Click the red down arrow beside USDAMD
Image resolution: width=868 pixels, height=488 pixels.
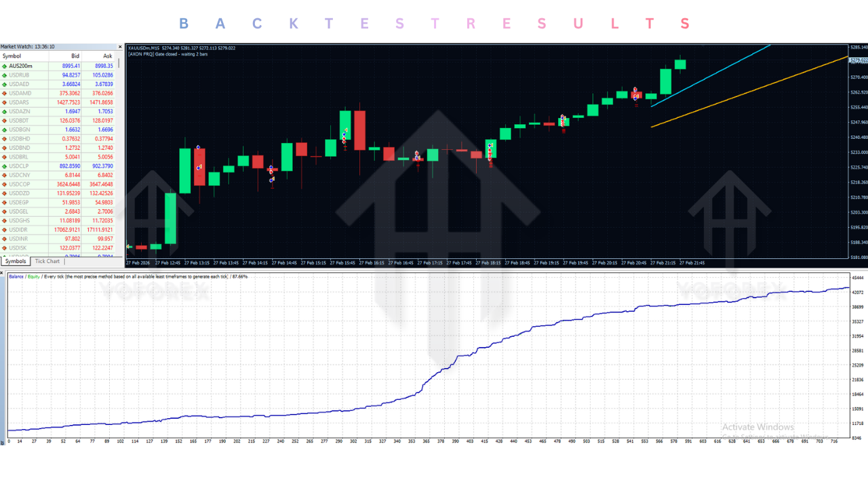click(x=5, y=93)
